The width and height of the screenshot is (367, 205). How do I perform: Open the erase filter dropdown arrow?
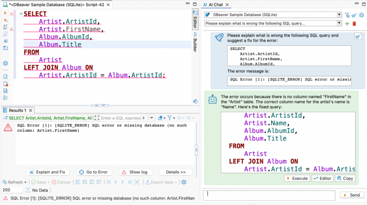pyautogui.click(x=164, y=118)
